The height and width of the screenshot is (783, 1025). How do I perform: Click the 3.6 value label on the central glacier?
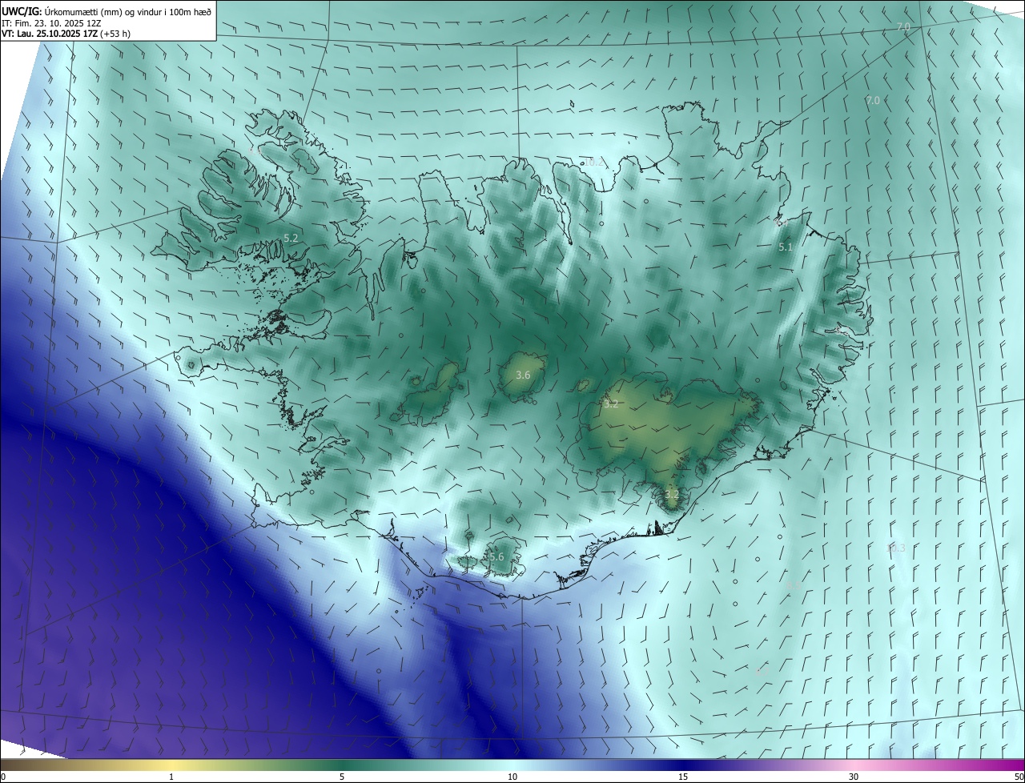click(x=523, y=375)
